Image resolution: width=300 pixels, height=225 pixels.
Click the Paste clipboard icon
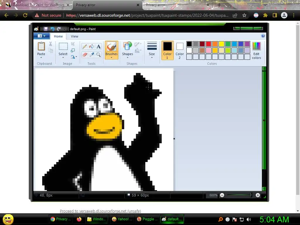(41, 46)
